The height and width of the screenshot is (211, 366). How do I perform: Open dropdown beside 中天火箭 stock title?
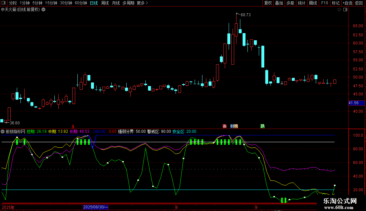(x=43, y=10)
